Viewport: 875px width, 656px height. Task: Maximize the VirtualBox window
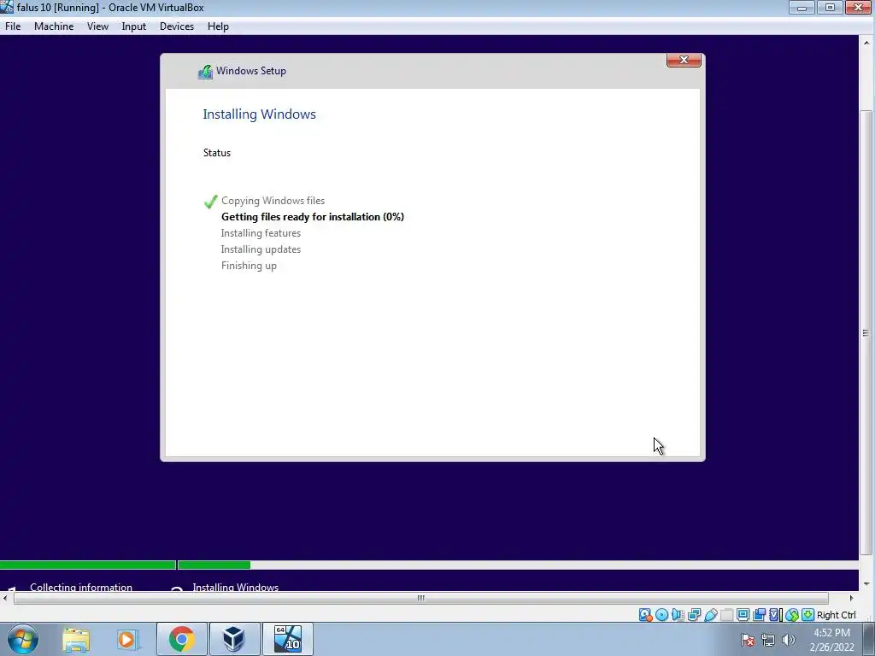(x=830, y=7)
